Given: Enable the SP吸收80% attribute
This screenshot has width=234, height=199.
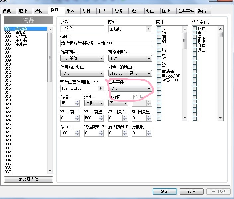Looking at the screenshot, I should (159, 80).
